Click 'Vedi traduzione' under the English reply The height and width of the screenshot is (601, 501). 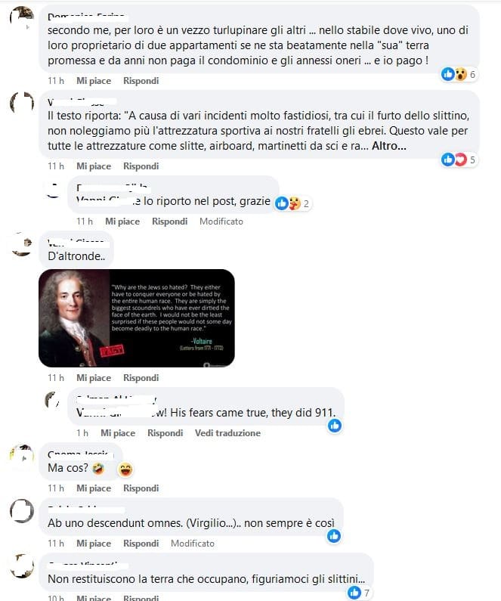[x=227, y=433]
